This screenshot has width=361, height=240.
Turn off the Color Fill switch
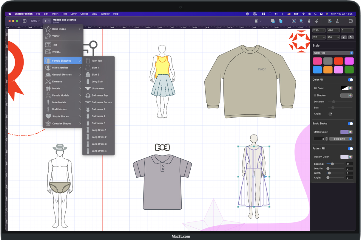(350, 80)
